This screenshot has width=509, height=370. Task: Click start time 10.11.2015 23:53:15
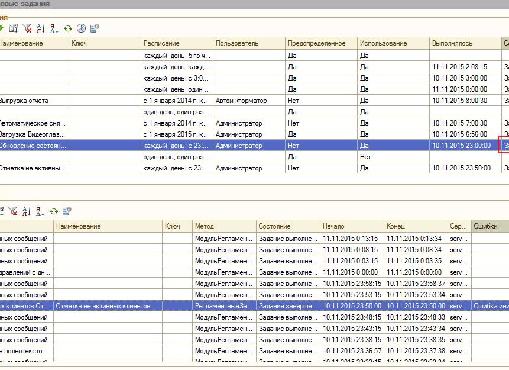tap(352, 295)
